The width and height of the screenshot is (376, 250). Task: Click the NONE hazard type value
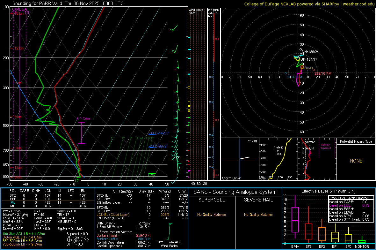point(356,161)
